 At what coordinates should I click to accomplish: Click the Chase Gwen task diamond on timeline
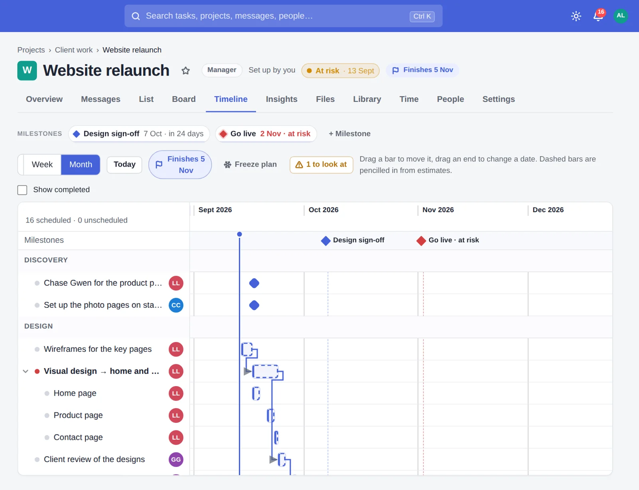[254, 283]
